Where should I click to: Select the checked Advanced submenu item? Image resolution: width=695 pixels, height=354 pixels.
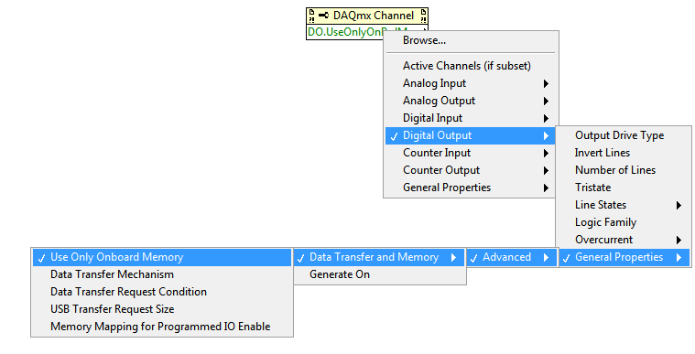(x=512, y=257)
